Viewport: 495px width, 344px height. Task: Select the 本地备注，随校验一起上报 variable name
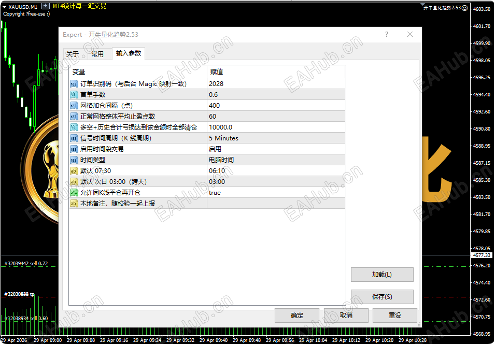pos(118,204)
